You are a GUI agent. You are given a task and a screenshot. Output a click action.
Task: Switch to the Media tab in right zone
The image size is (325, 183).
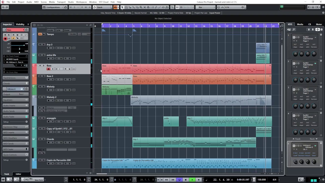pyautogui.click(x=300, y=24)
